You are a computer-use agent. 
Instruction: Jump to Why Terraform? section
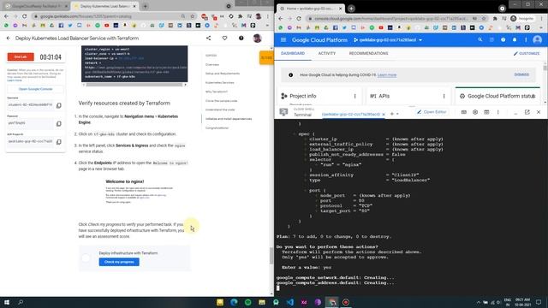pos(217,92)
